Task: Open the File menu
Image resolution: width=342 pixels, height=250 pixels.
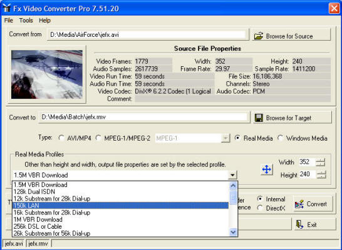Action: tap(9, 21)
